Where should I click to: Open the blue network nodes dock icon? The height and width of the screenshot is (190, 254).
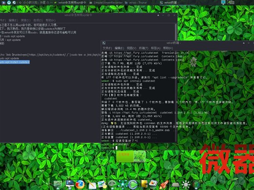point(122,184)
